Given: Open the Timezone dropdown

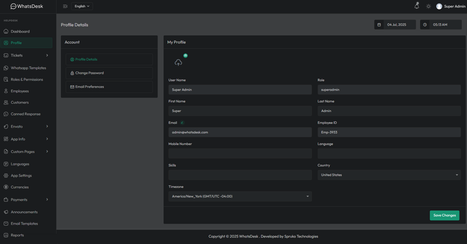Looking at the screenshot, I should 240,196.
